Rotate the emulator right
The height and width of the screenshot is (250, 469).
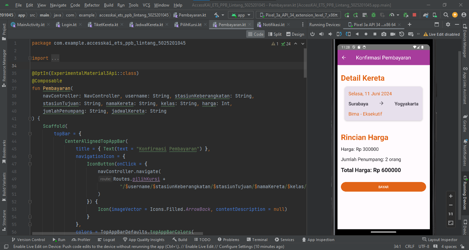coord(348,34)
